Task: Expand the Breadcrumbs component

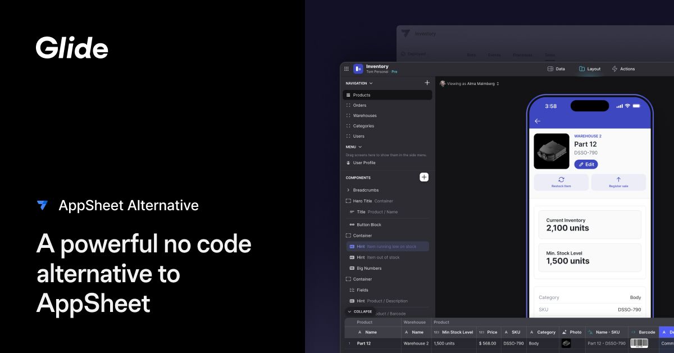Action: (x=348, y=190)
